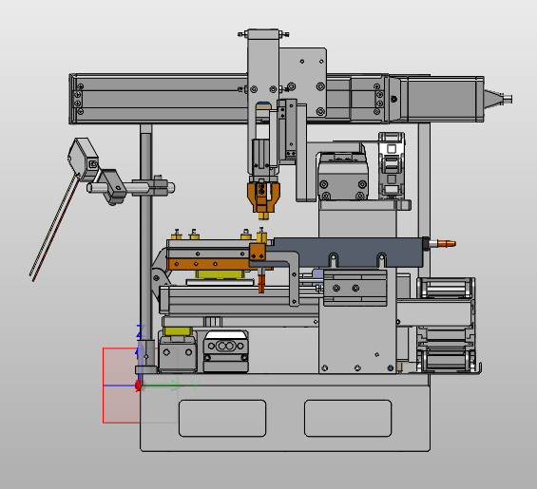This screenshot has width=537, height=489.
Task: Click the blue Z axis label
Action: (141, 330)
